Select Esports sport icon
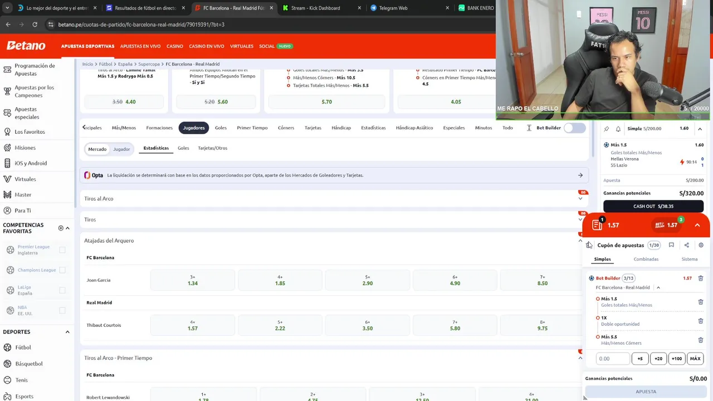 pos(7,396)
